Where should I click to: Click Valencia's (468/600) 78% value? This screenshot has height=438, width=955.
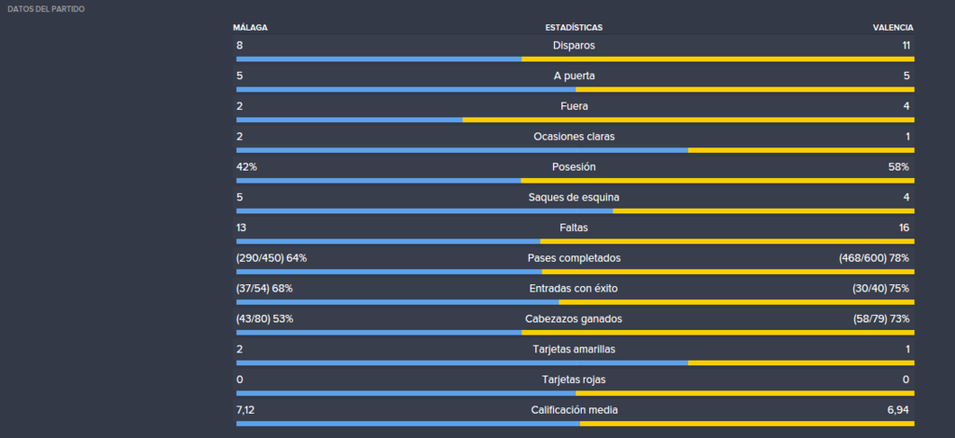click(x=874, y=258)
